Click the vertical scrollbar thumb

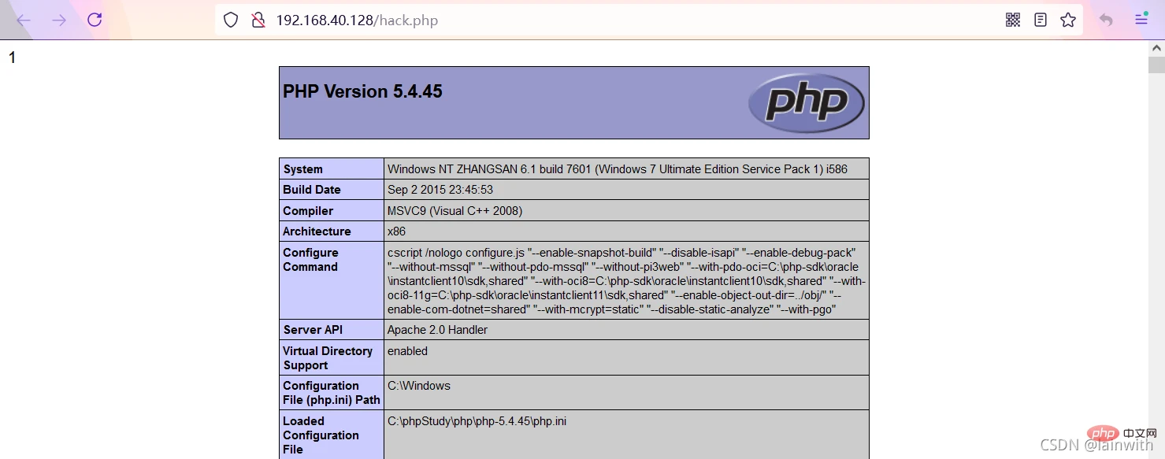click(x=1156, y=65)
